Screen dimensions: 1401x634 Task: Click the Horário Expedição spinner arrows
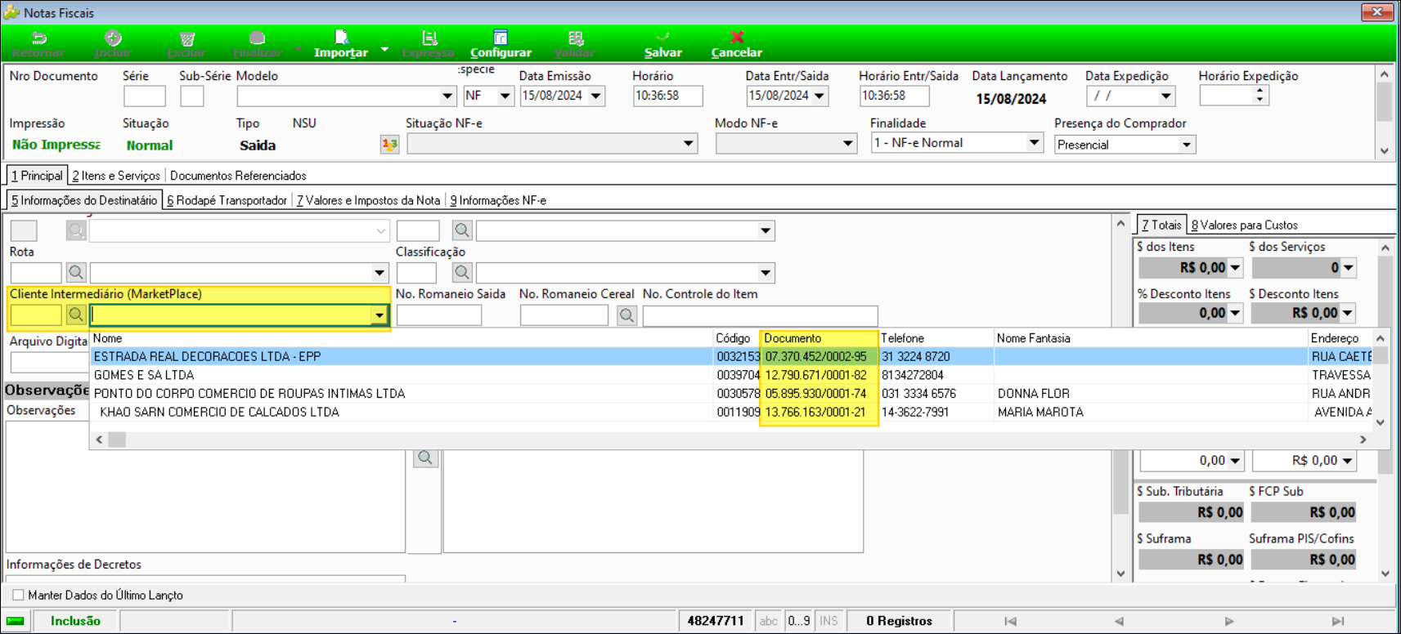(1260, 96)
